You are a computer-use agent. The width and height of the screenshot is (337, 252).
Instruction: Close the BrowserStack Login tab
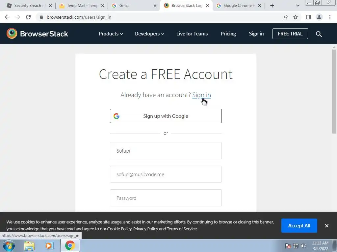click(x=207, y=6)
